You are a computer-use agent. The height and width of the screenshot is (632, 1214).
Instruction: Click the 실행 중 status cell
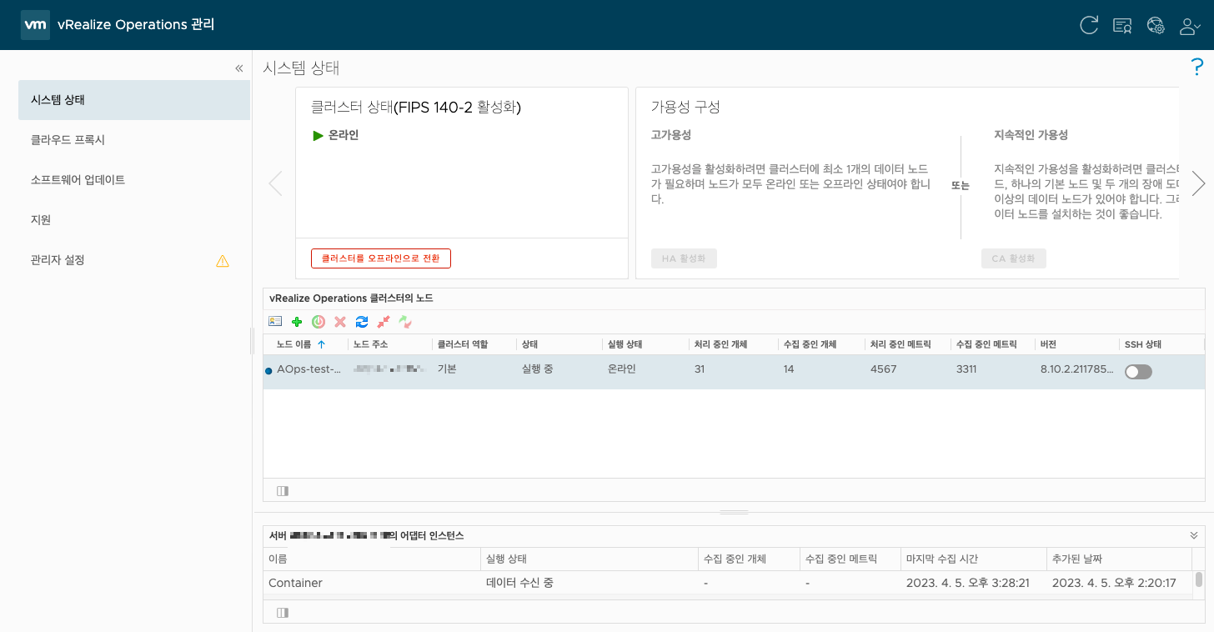point(537,369)
